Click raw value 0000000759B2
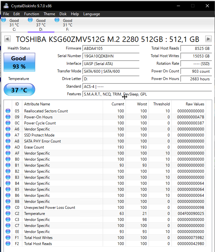215x252 pixels. point(191,237)
